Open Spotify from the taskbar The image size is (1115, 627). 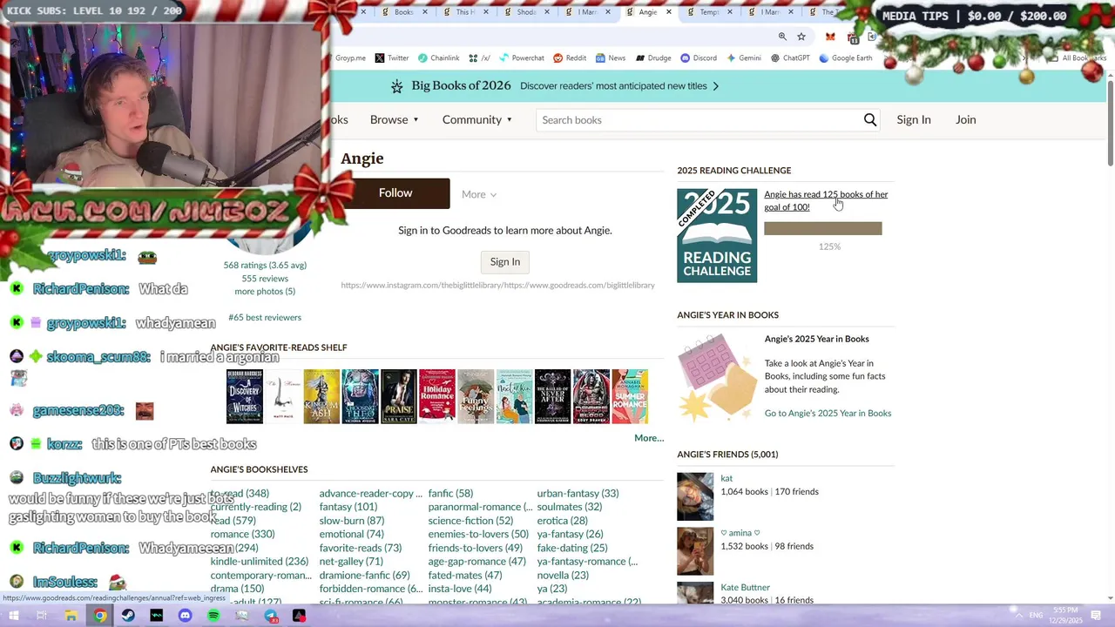coord(213,616)
